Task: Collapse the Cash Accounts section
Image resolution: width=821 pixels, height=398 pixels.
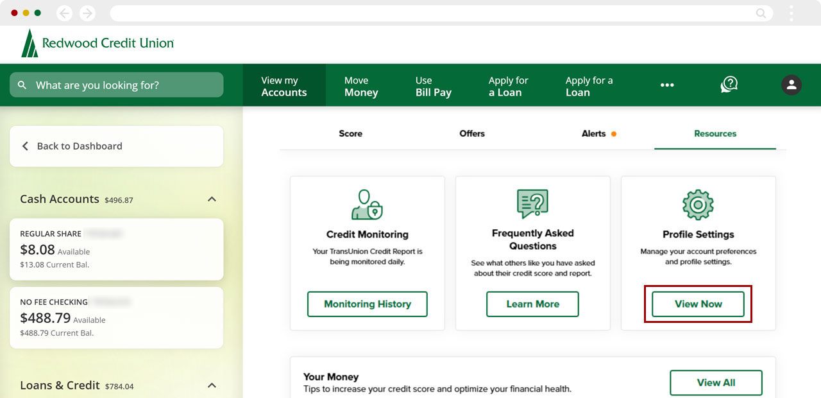Action: pos(212,199)
